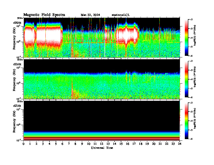This screenshot has height=165, width=214.
Task: Click the "-2" label on the dH/dt color bar
Action: point(191,19)
